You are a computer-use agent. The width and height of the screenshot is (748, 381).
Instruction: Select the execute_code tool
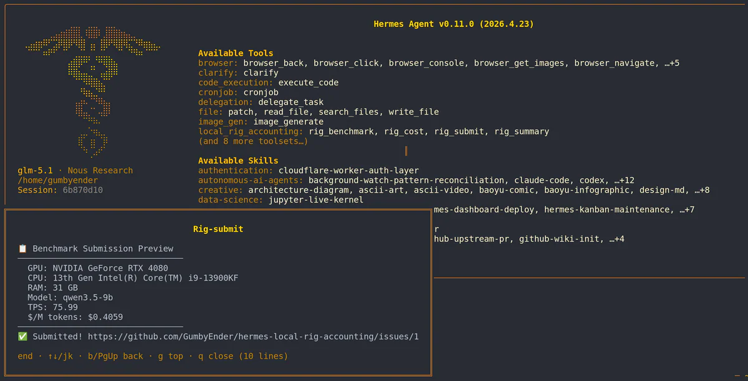[309, 82]
